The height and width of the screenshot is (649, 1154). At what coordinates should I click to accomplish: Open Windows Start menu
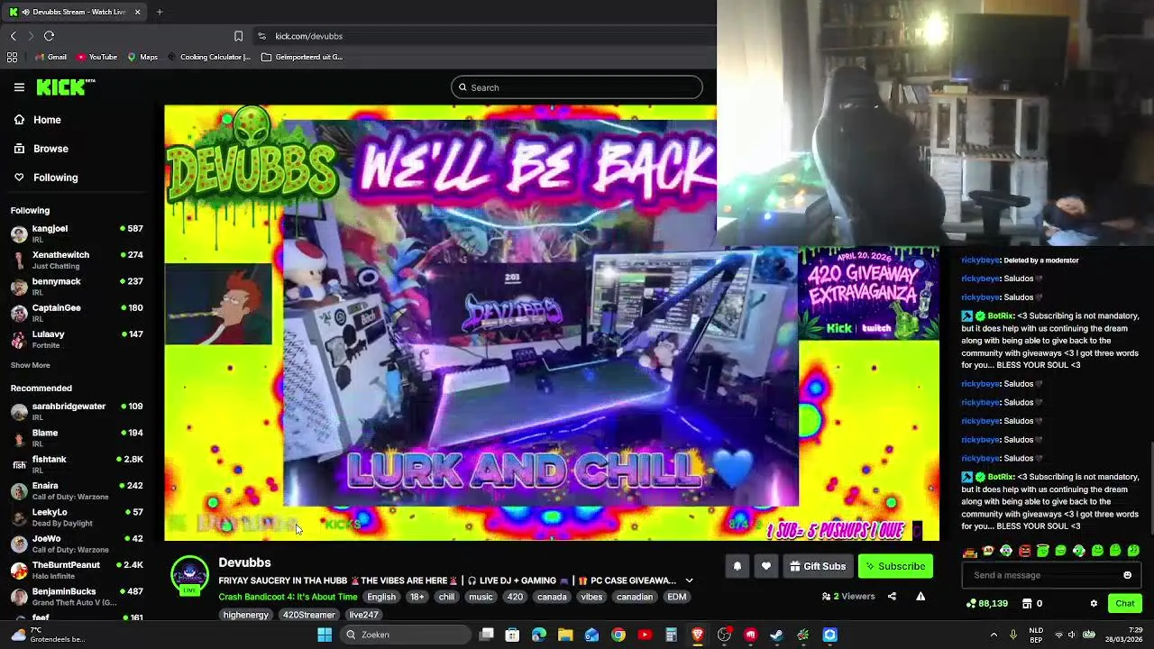(x=325, y=635)
